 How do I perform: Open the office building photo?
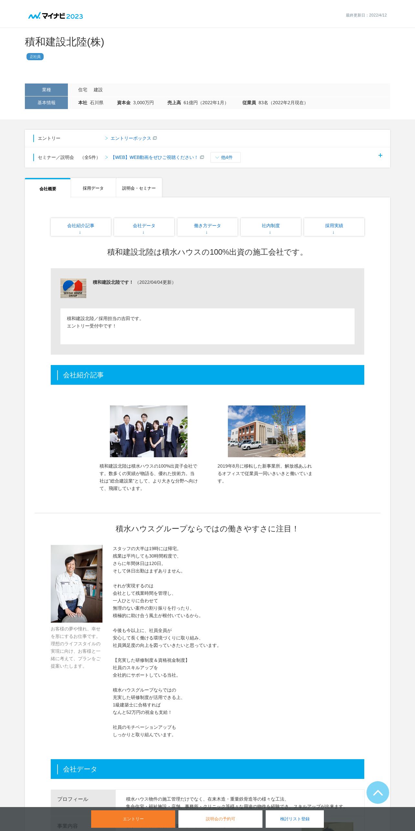click(267, 431)
